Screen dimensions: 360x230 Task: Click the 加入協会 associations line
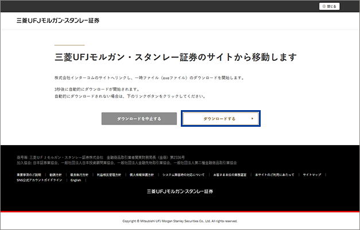click(126, 163)
